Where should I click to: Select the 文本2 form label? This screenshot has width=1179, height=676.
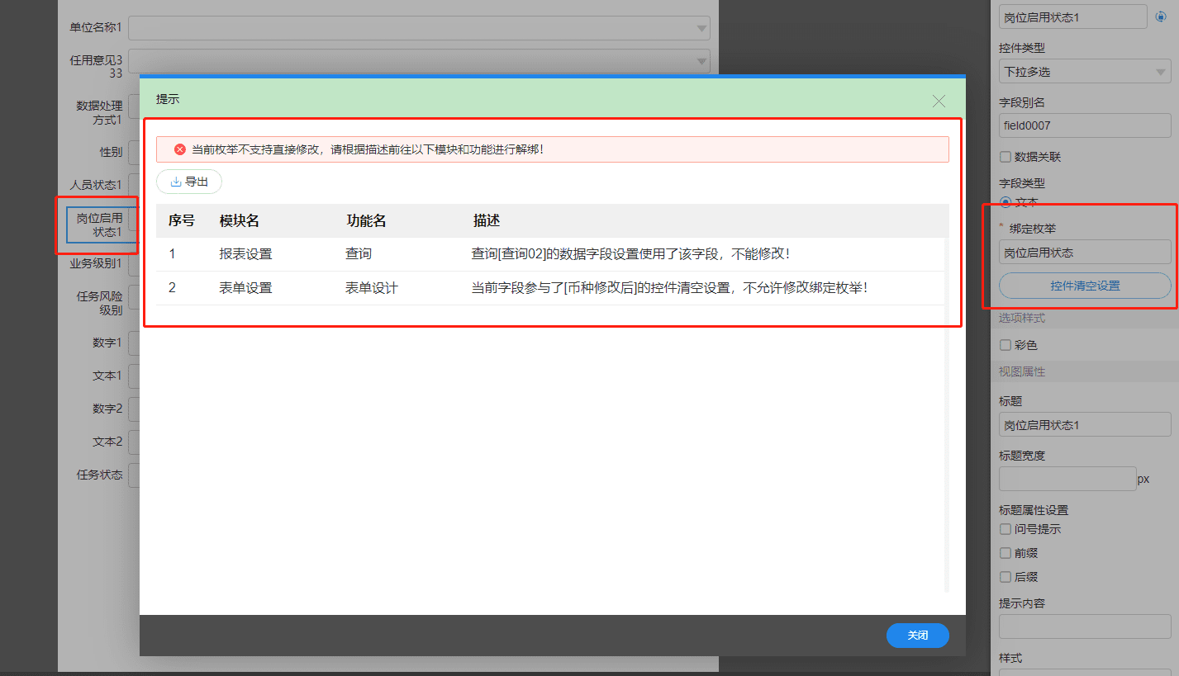[107, 442]
